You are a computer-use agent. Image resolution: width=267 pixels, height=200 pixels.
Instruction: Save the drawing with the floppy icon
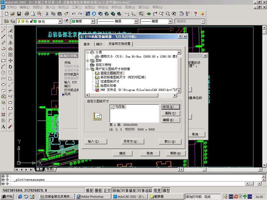(19, 14)
